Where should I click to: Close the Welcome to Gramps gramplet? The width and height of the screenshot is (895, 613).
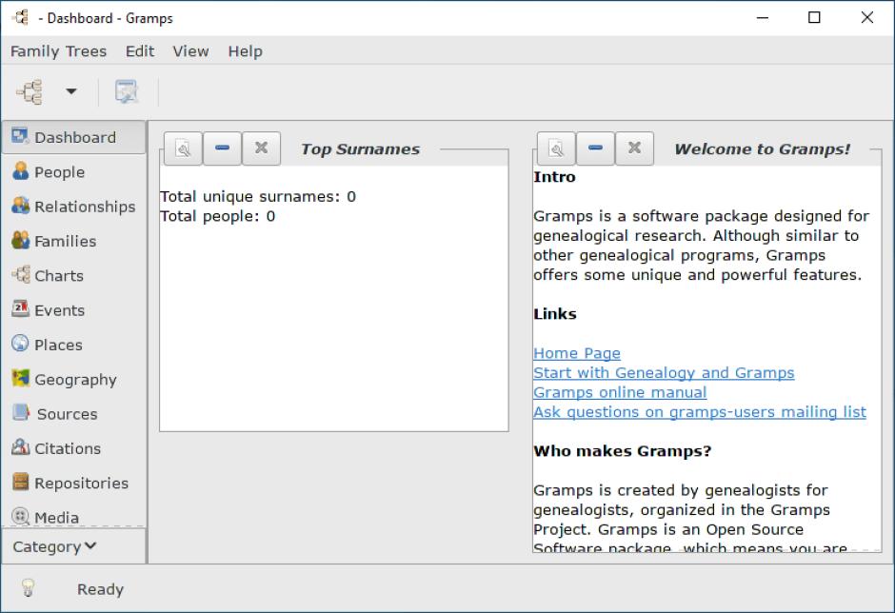tap(634, 148)
